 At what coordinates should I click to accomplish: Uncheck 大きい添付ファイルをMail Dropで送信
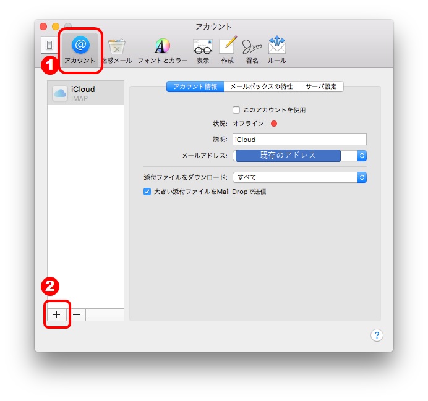[147, 192]
